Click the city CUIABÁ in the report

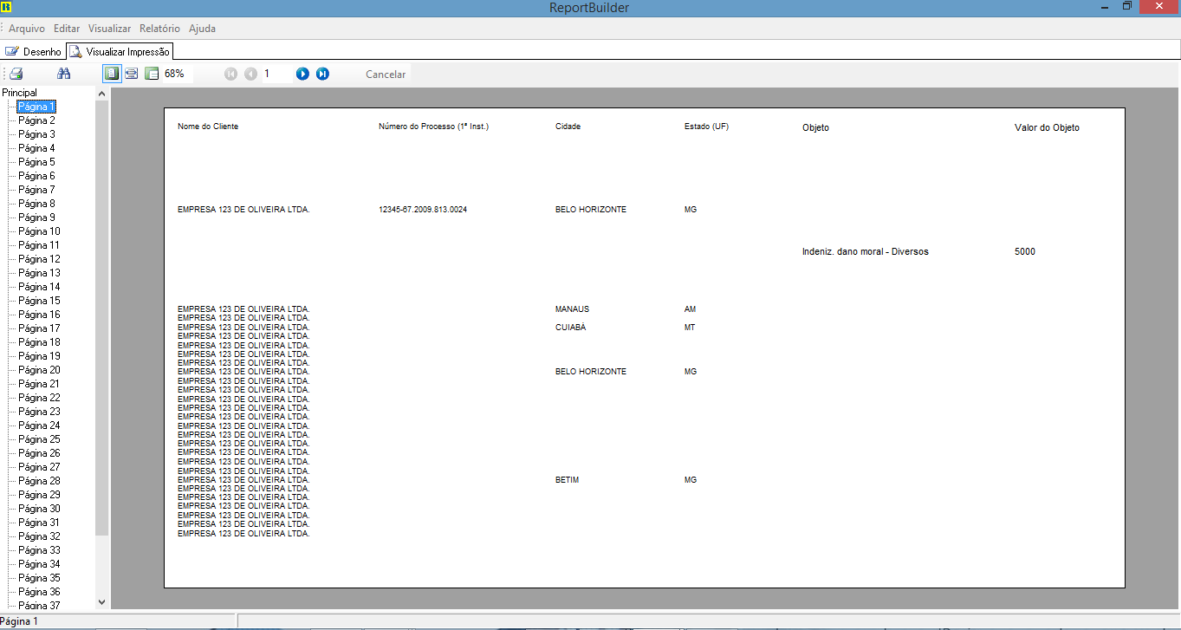(x=571, y=328)
